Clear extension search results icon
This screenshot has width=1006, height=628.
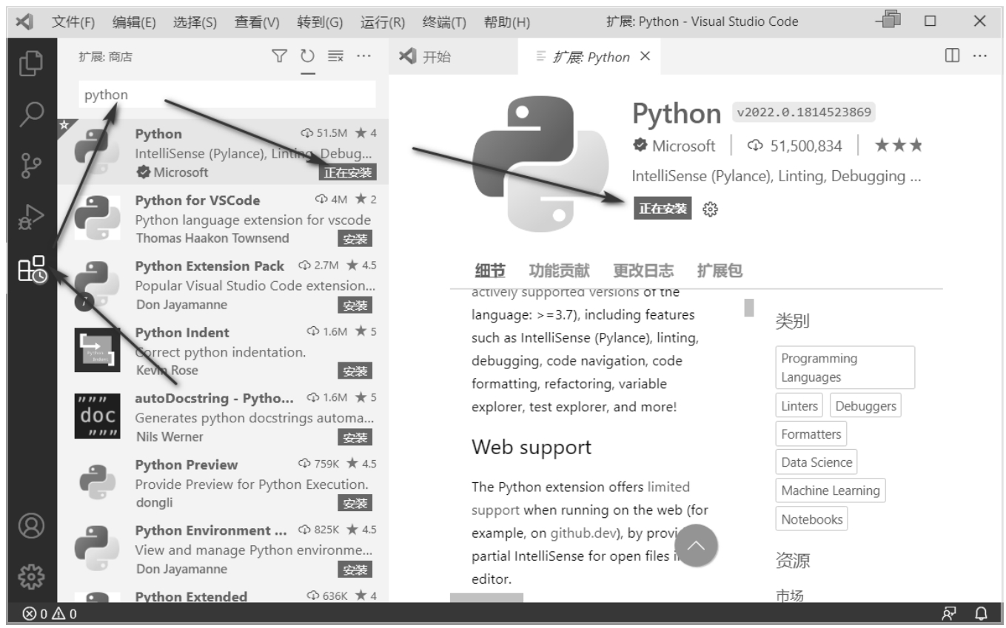[335, 57]
